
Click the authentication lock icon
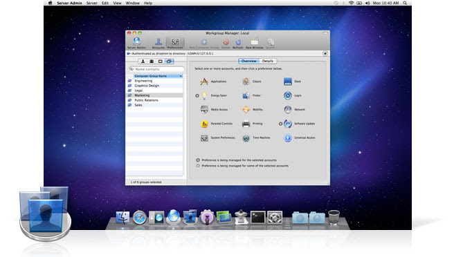[x=325, y=53]
